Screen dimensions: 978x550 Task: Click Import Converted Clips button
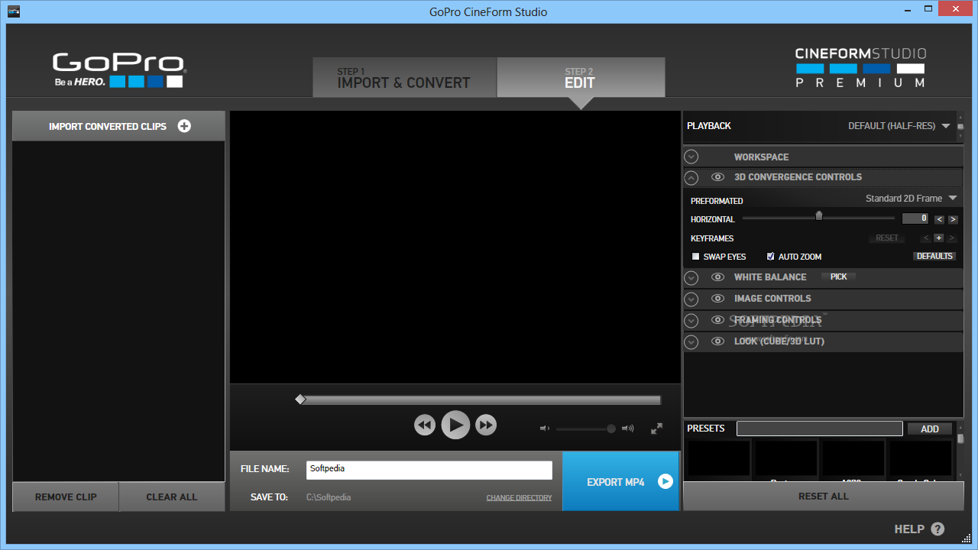(x=118, y=126)
